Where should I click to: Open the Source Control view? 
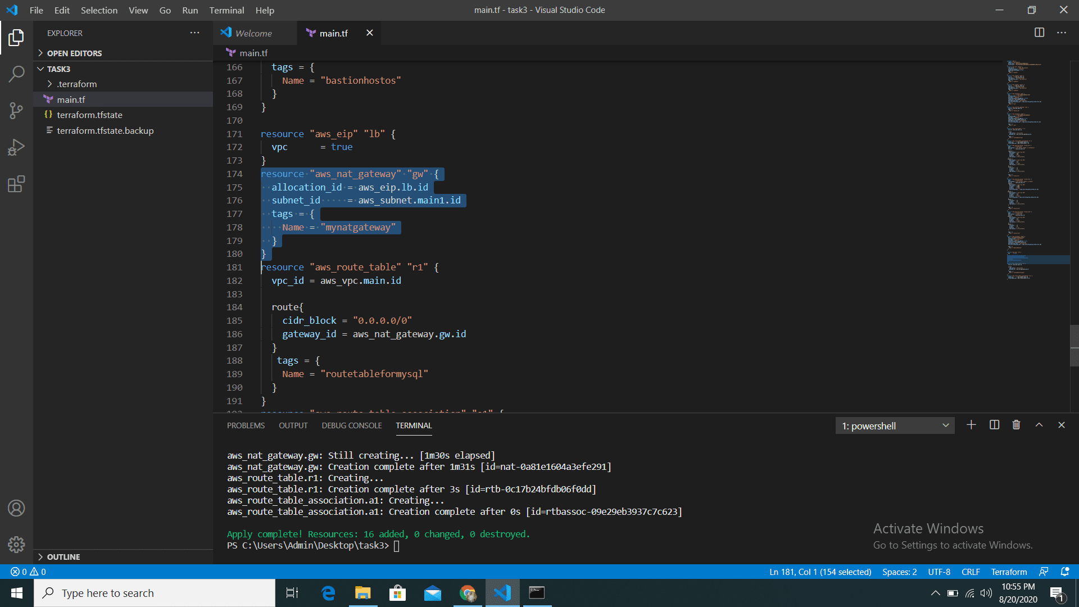point(16,110)
